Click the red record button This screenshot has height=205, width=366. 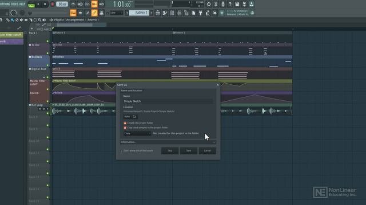pos(52,4)
